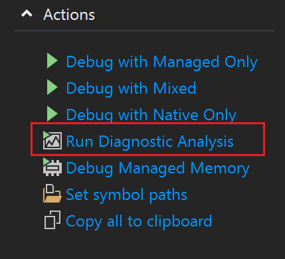Click green play icon for Native Only debugging
Screen dimensions: 285x259
click(52, 114)
